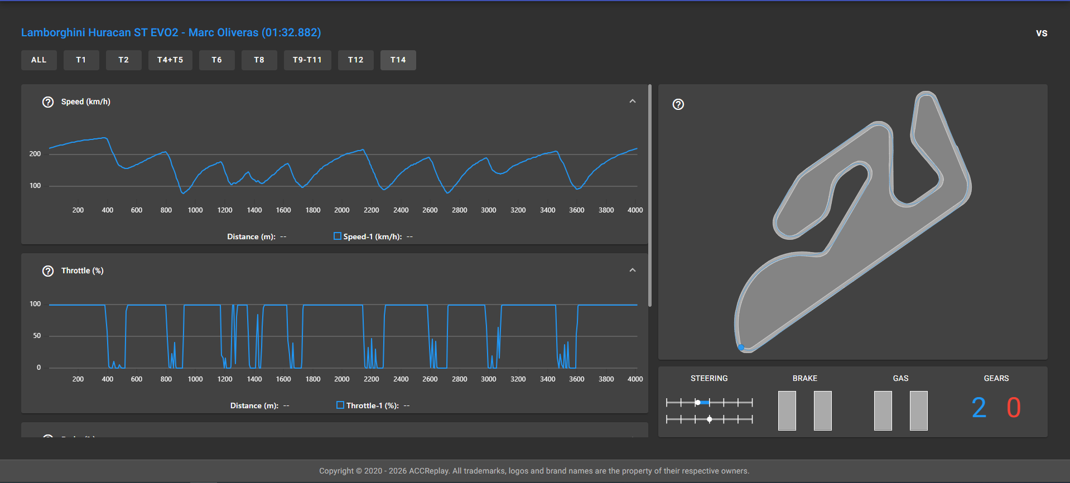This screenshot has height=483, width=1070.
Task: Click the Throttle (%) chart title
Action: click(83, 271)
